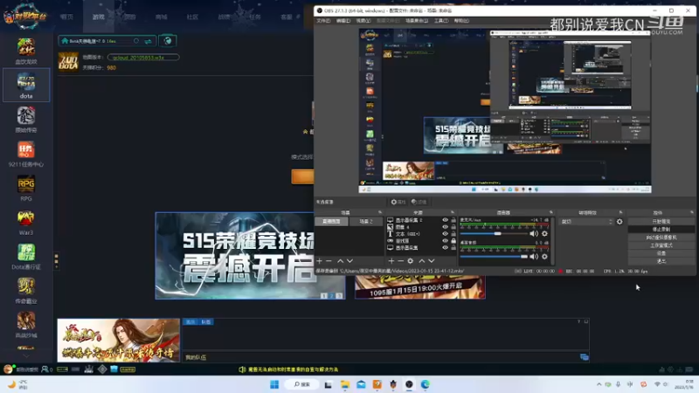Add a new scene in OBS with plus
This screenshot has width=699, height=393.
pos(319,260)
